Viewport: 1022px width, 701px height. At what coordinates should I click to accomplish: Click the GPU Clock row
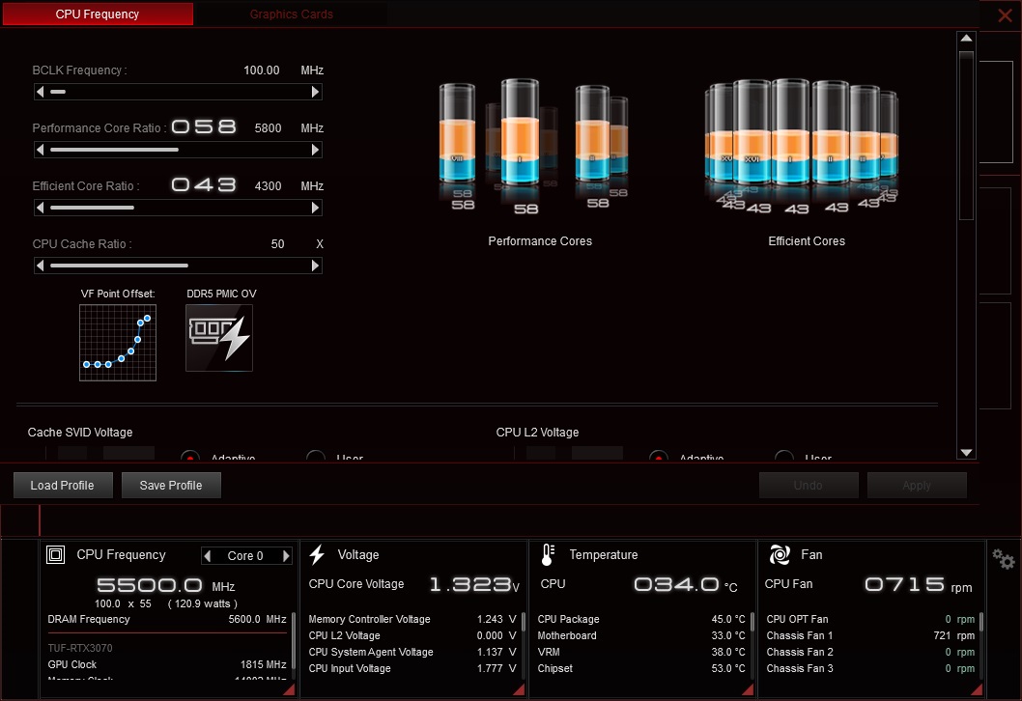coord(167,664)
